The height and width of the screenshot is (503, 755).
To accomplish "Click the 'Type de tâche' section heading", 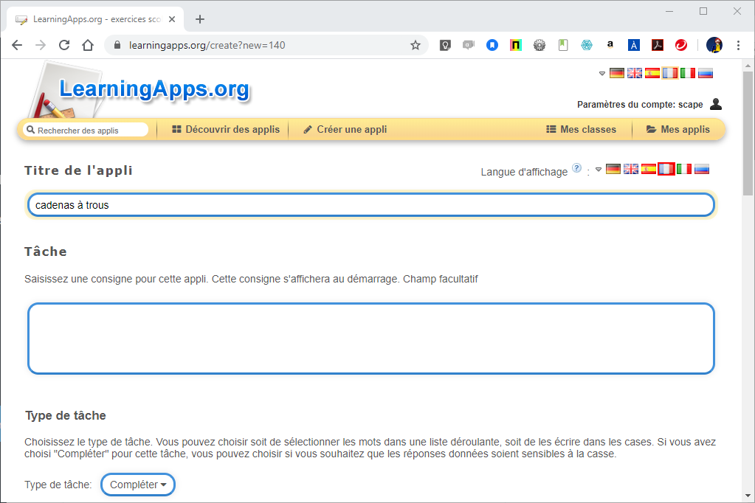I will [x=66, y=415].
